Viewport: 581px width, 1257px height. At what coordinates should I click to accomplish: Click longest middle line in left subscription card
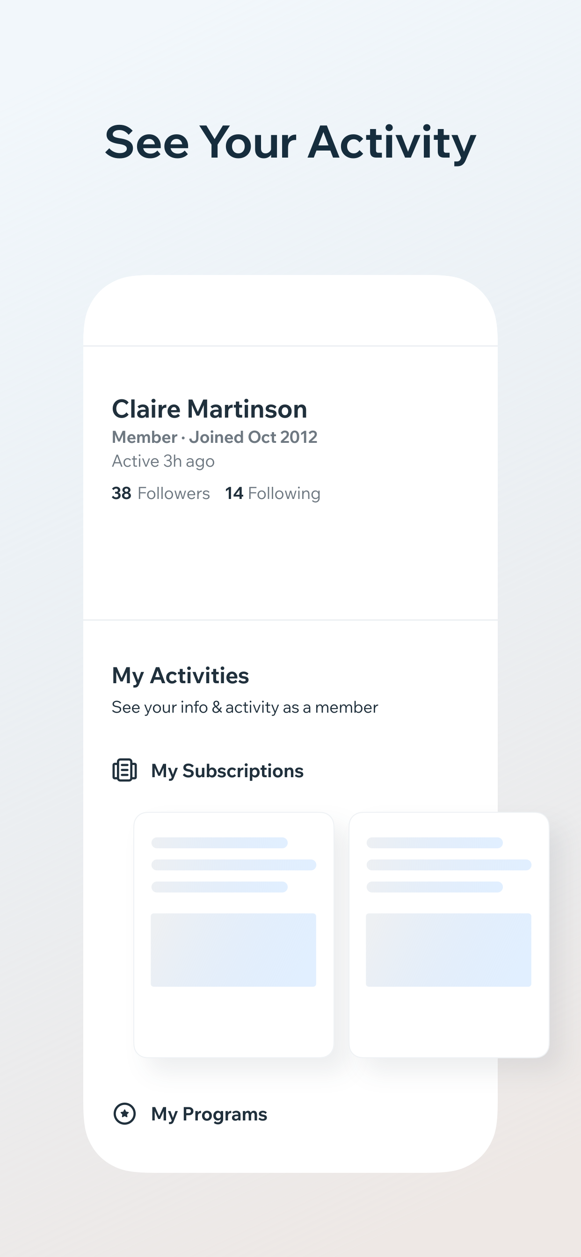tap(233, 865)
